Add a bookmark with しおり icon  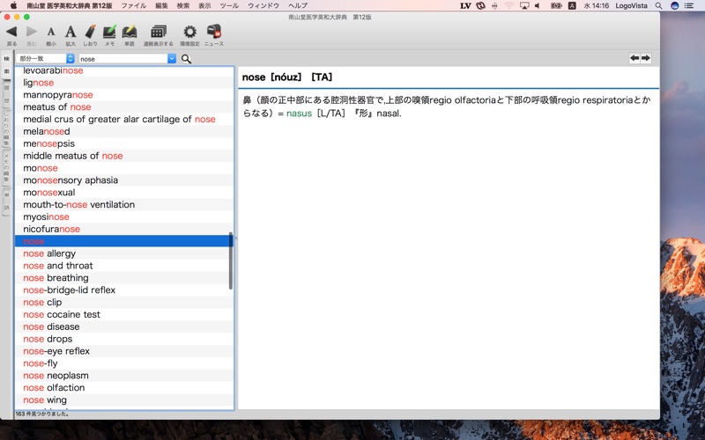[x=90, y=32]
